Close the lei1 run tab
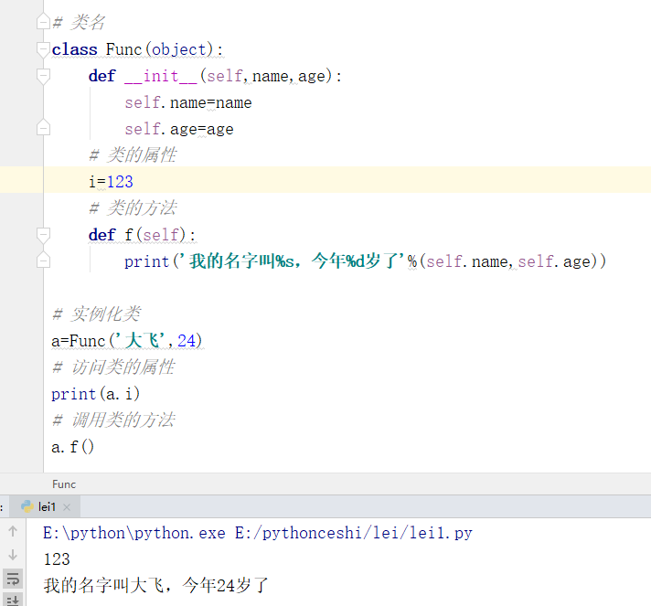This screenshot has width=651, height=606. click(x=67, y=507)
